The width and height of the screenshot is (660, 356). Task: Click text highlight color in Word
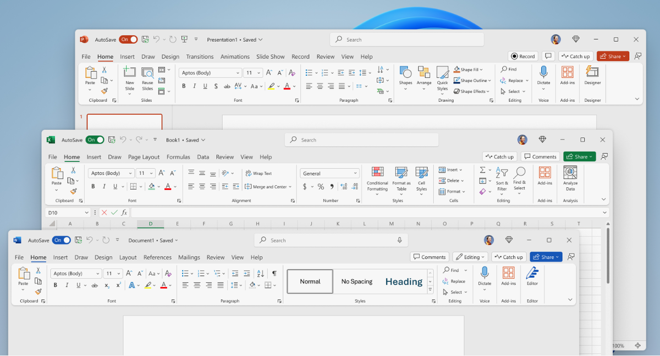coord(148,285)
